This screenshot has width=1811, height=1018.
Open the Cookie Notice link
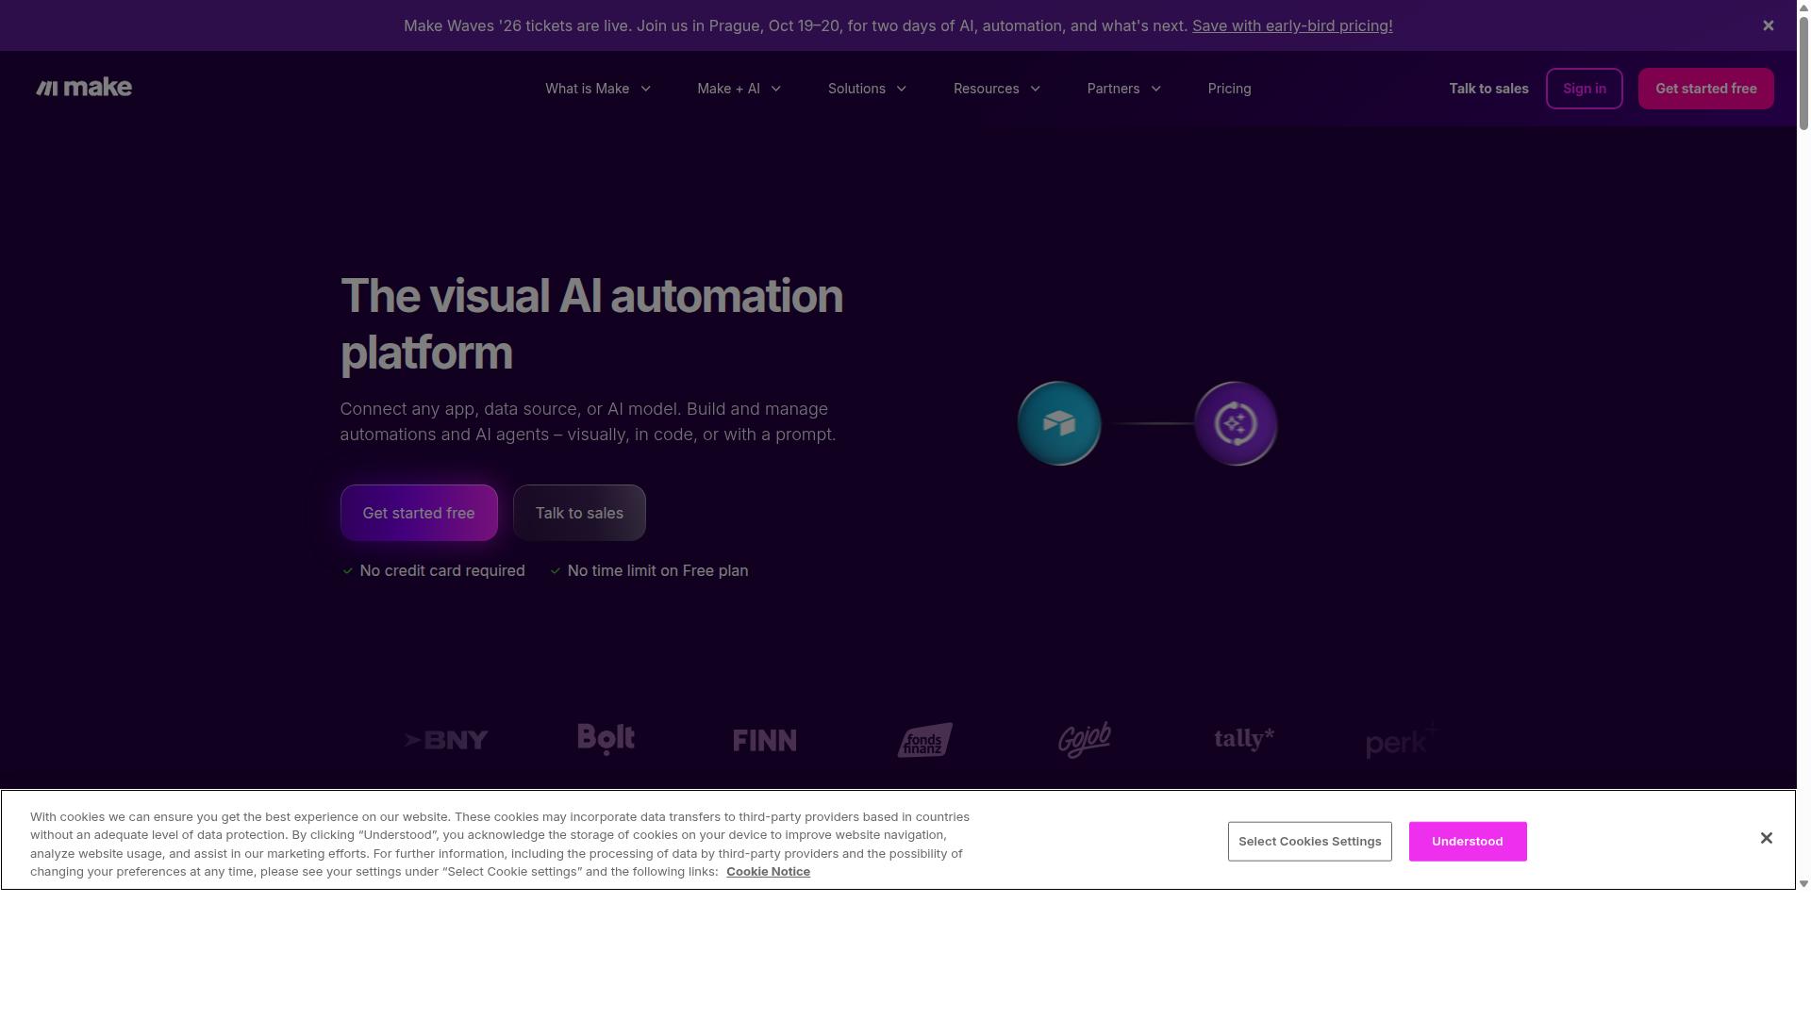click(768, 872)
